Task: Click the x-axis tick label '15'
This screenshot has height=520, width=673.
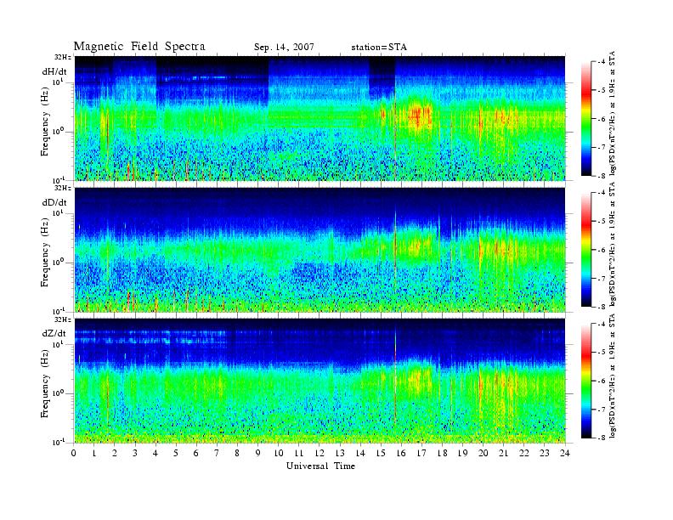Action: click(x=381, y=453)
